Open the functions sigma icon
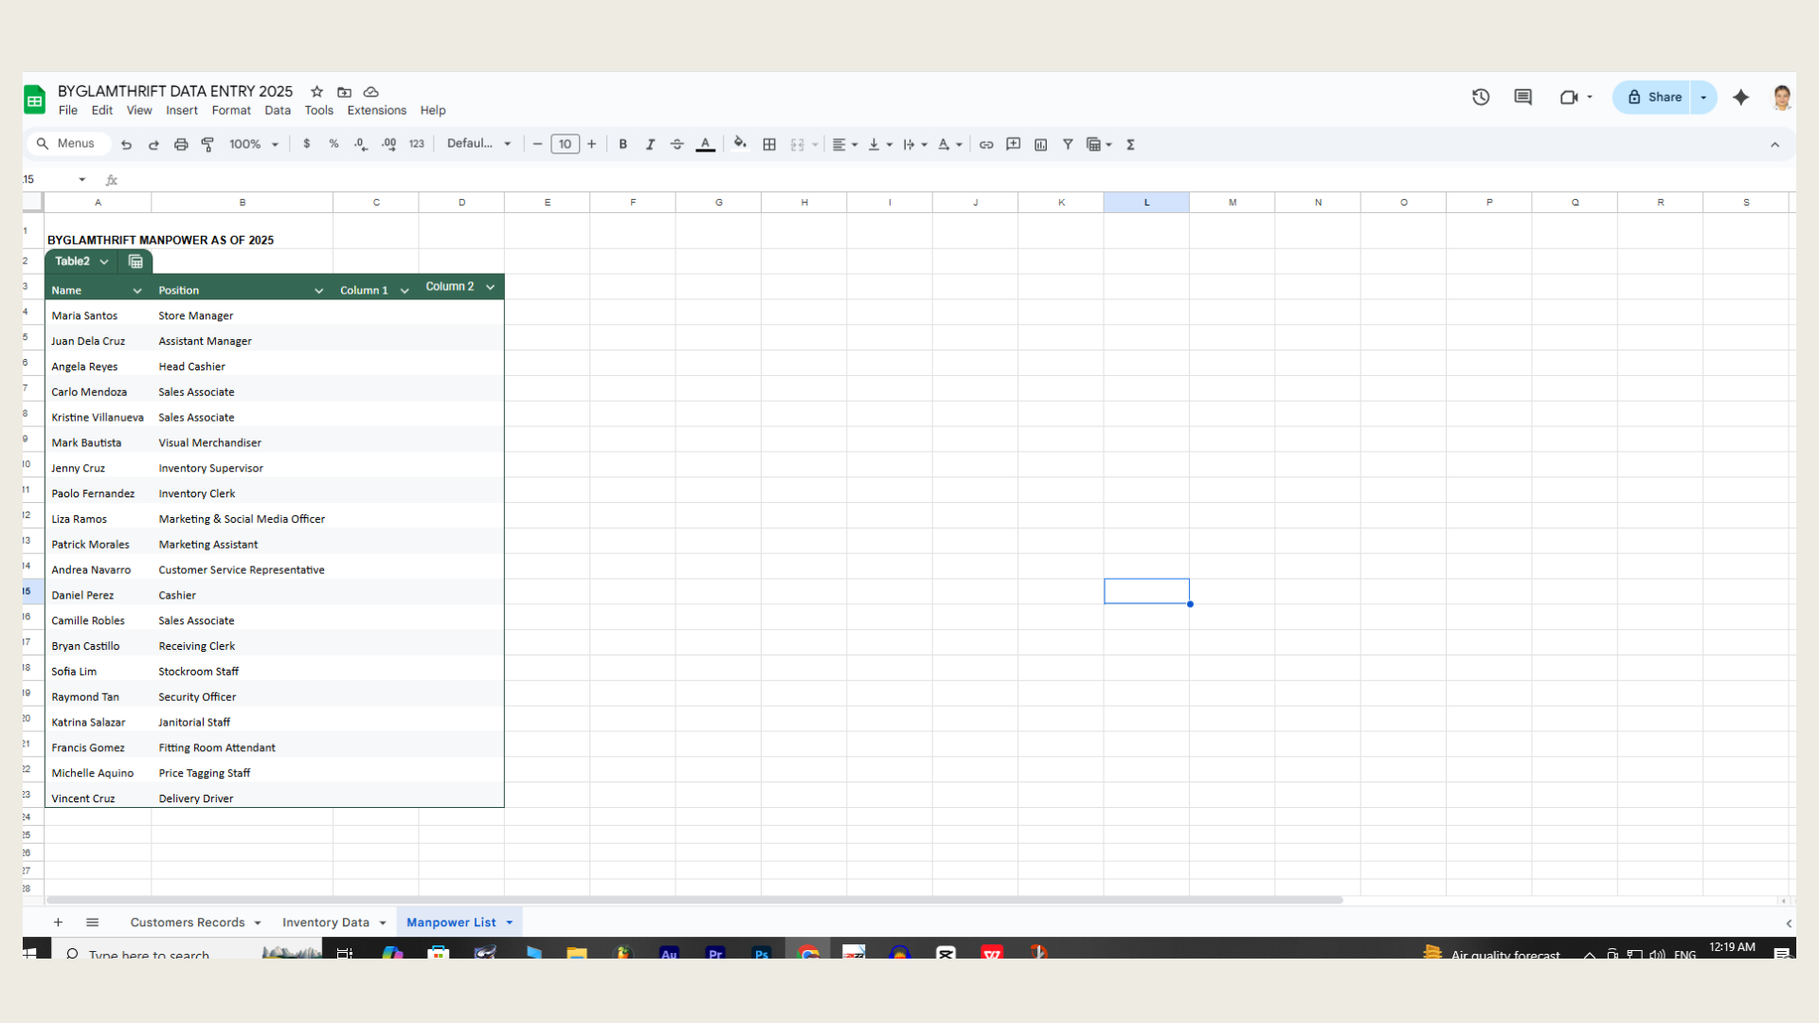The image size is (1819, 1023). pyautogui.click(x=1130, y=144)
